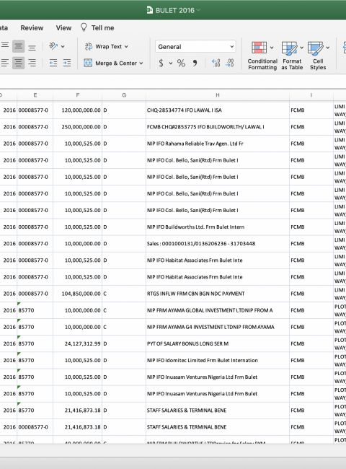Click the Sales : 0001000131/0136206236 cell
Viewport: 346px width, 469px height.
218,244
